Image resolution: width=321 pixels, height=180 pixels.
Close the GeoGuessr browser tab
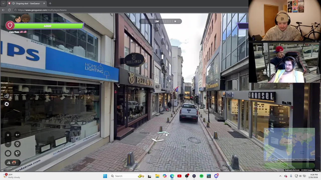click(44, 3)
